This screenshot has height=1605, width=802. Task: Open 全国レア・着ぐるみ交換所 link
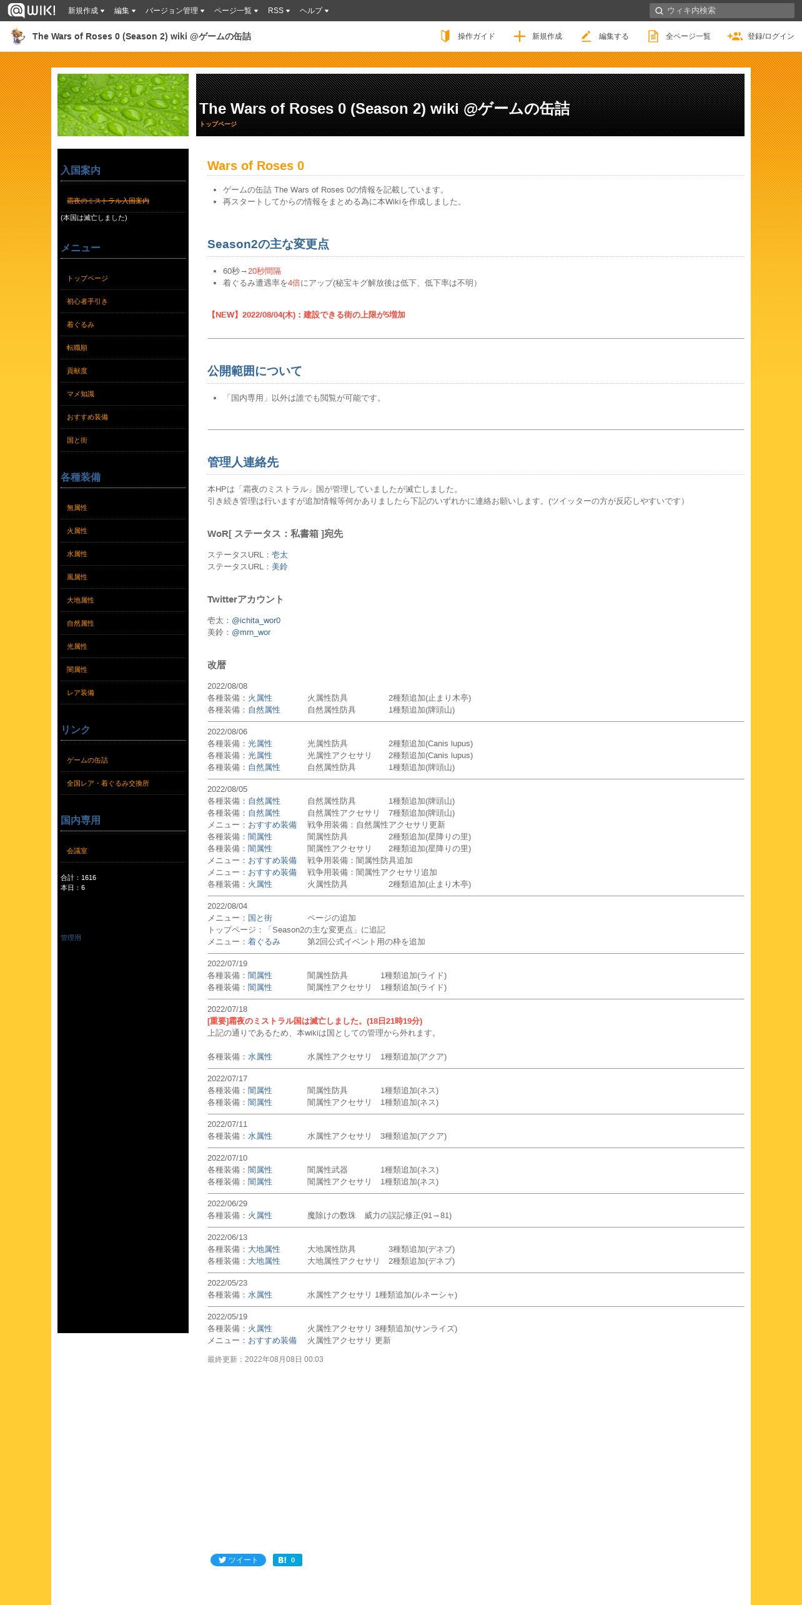click(108, 783)
